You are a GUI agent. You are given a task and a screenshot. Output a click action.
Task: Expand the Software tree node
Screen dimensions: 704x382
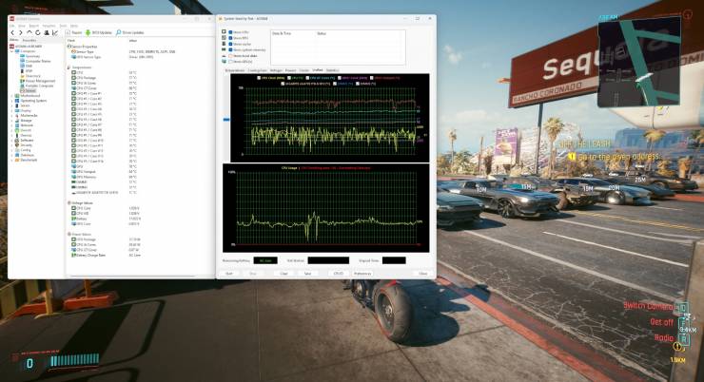(x=12, y=140)
